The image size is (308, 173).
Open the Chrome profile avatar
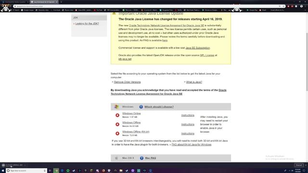pyautogui.click(x=301, y=6)
